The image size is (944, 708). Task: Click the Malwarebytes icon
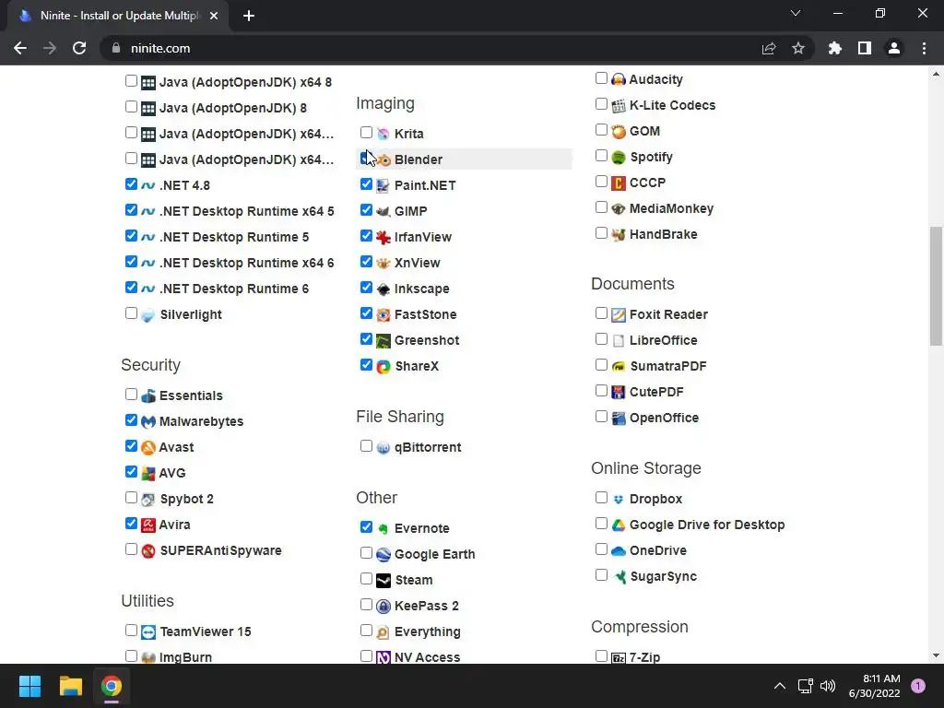click(148, 422)
